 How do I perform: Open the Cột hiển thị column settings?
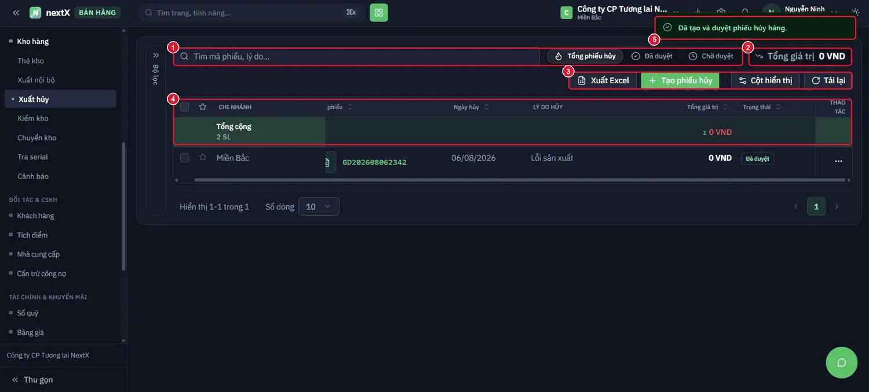click(x=765, y=80)
